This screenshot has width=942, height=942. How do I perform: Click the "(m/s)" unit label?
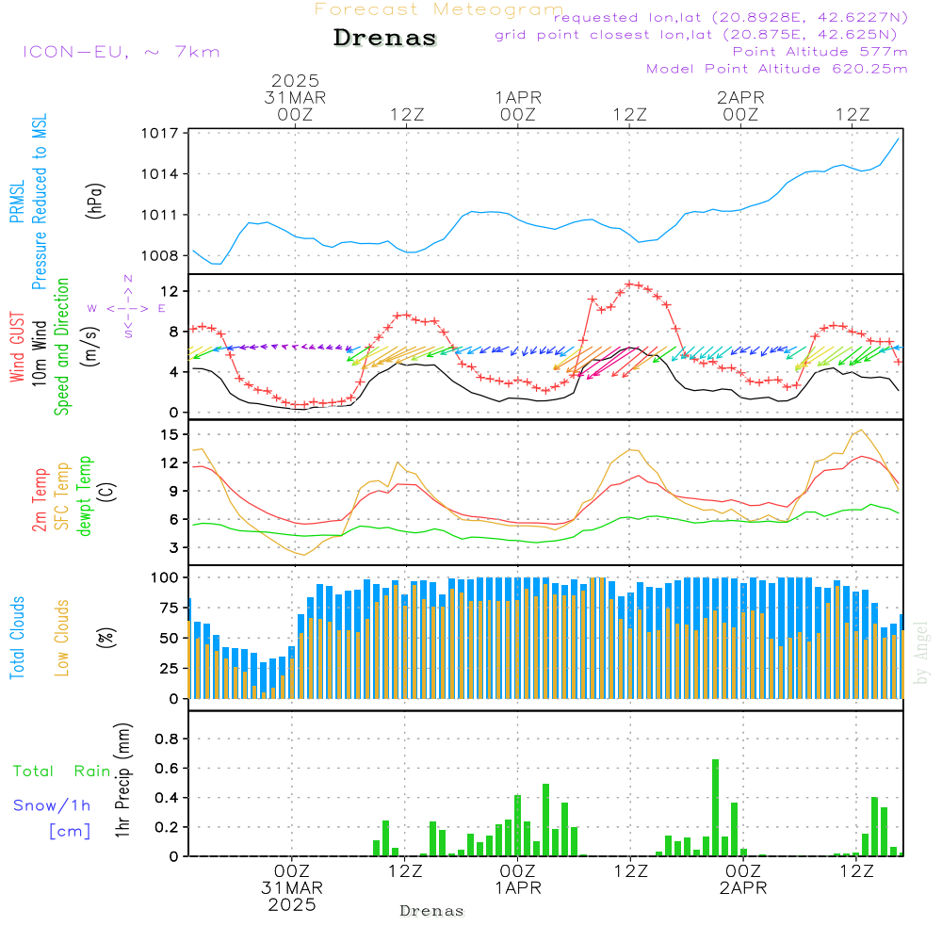[90, 347]
